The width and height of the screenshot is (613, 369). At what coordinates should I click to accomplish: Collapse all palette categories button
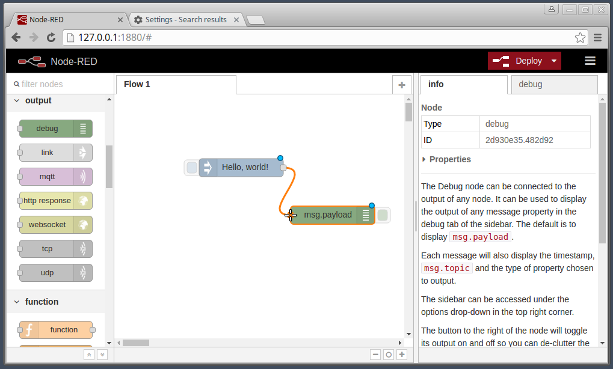[89, 355]
